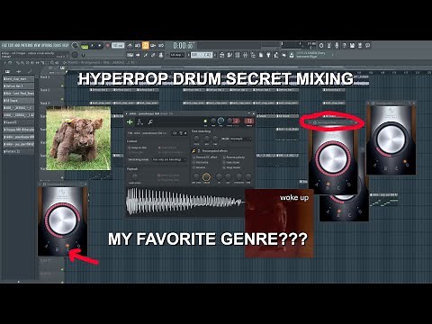The height and width of the screenshot is (324, 432).
Task: Open the PATTERNS menu
Action: pos(26,45)
